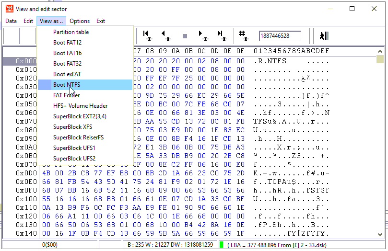Screen dimensions: 388x251
Task: Advance to the next sector
Action: tap(203, 36)
